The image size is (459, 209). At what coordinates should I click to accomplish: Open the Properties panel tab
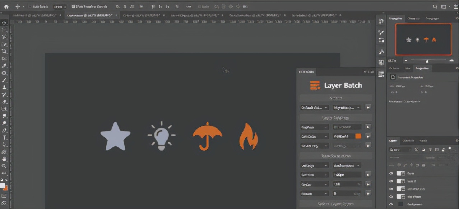[422, 68]
